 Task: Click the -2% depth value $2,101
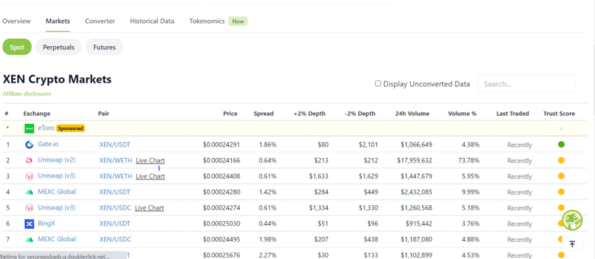click(x=368, y=144)
